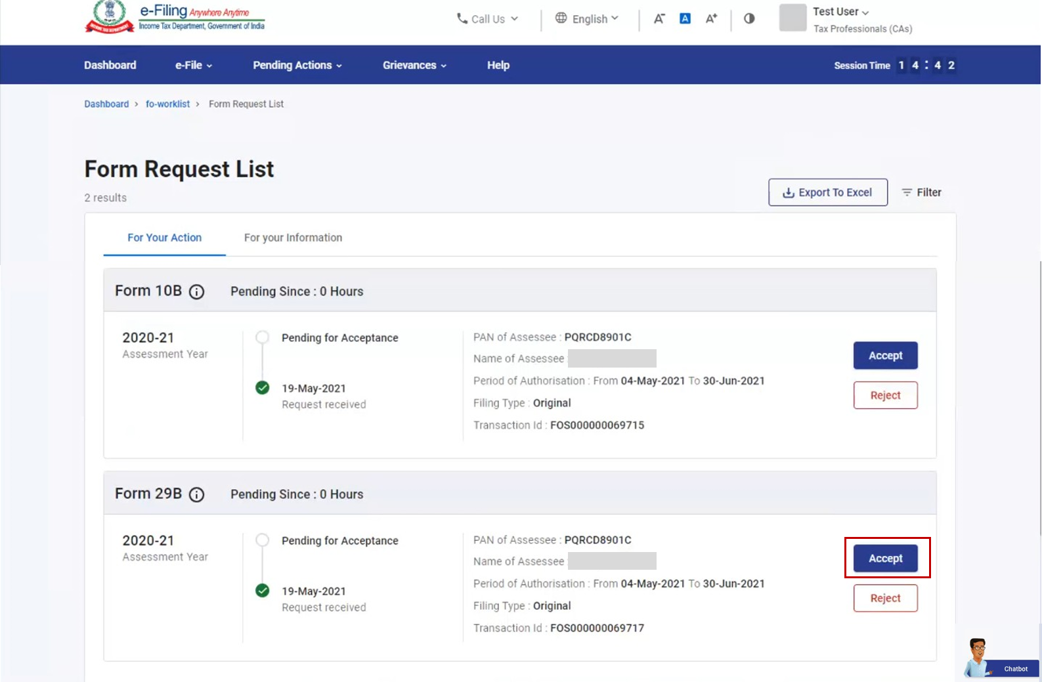This screenshot has width=1042, height=682.
Task: Expand the Call Us dropdown
Action: tap(487, 19)
